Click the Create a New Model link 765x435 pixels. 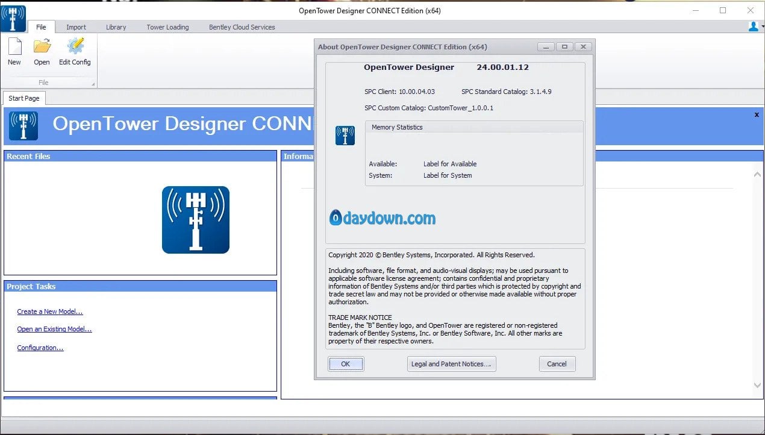click(50, 311)
